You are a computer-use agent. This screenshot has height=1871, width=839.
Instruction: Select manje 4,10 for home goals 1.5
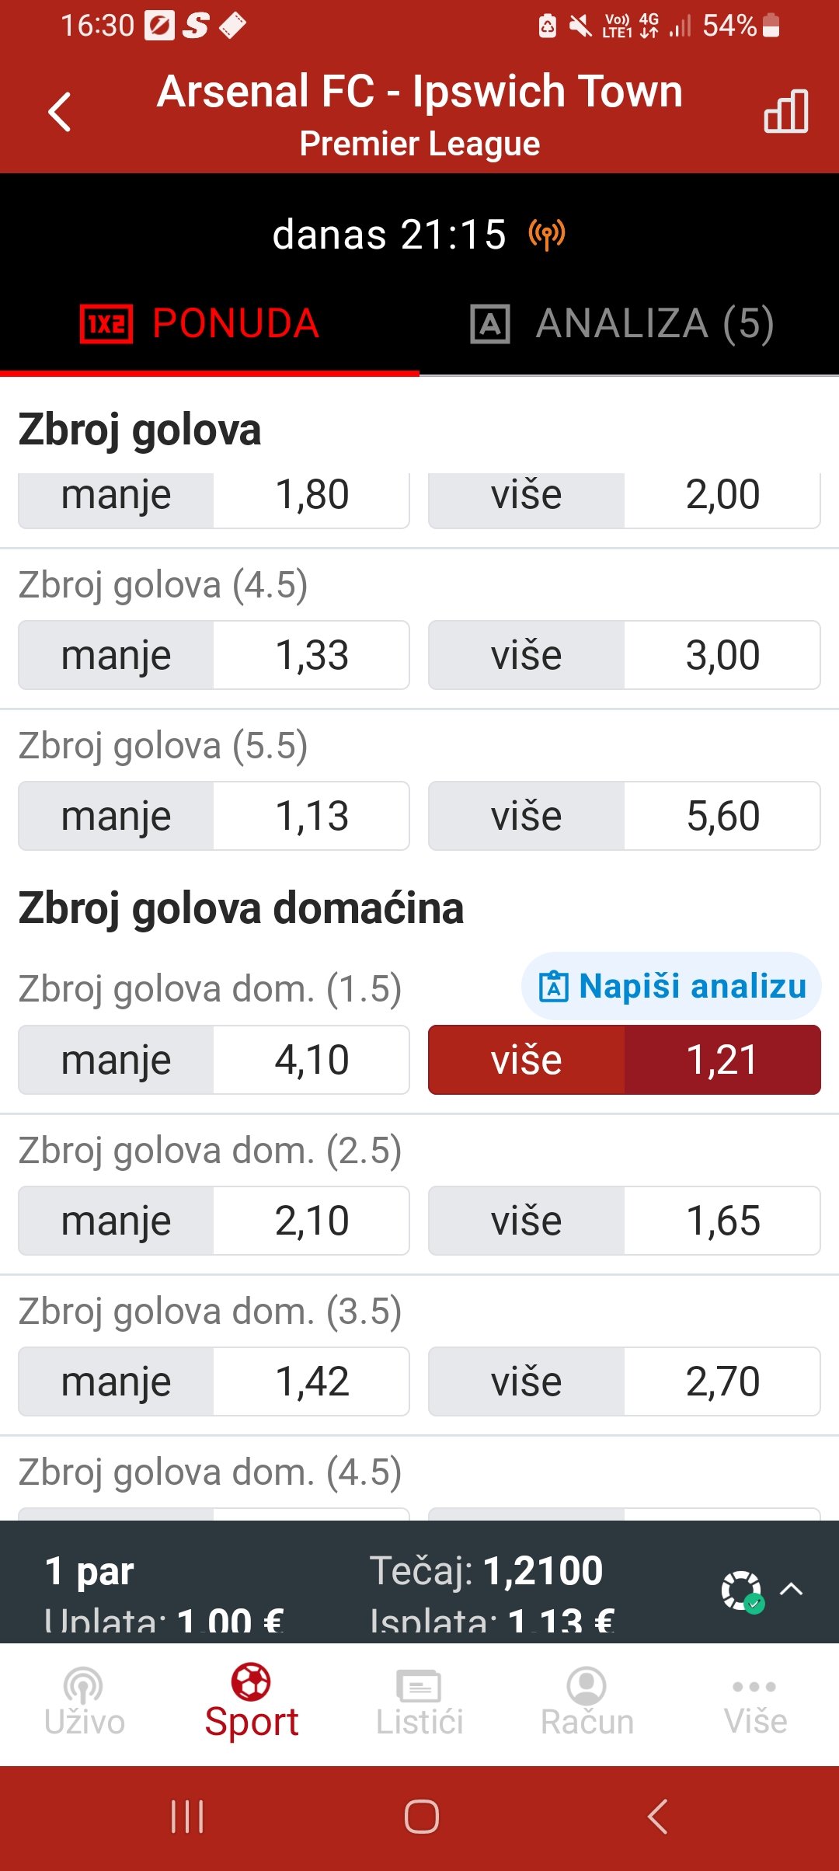pos(214,1060)
